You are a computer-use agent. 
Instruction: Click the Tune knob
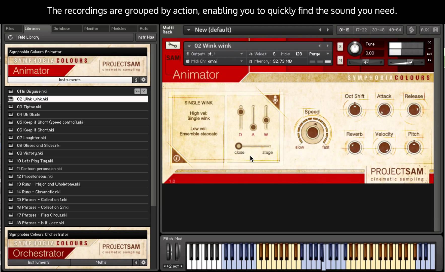[x=355, y=48]
